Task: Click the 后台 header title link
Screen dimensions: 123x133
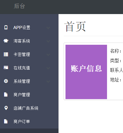Action: coord(19,6)
